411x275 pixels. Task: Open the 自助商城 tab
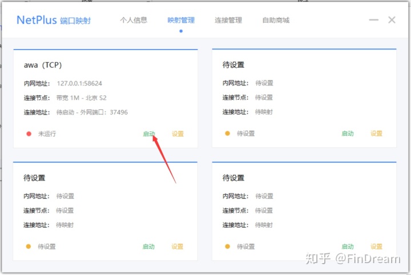(276, 20)
